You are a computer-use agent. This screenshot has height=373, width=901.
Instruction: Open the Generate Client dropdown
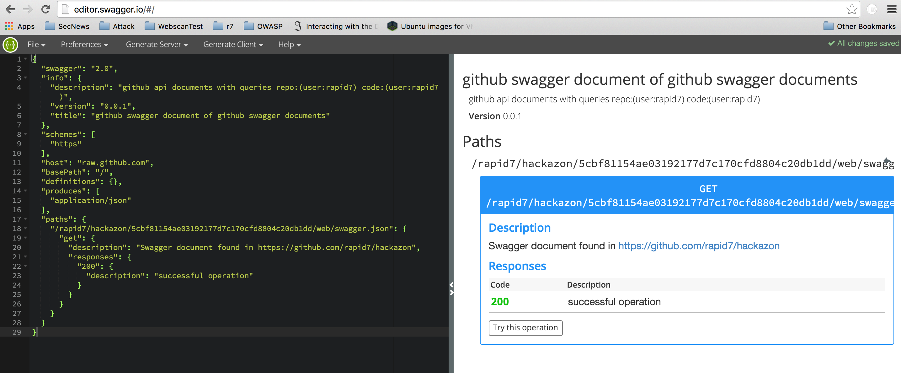point(233,45)
